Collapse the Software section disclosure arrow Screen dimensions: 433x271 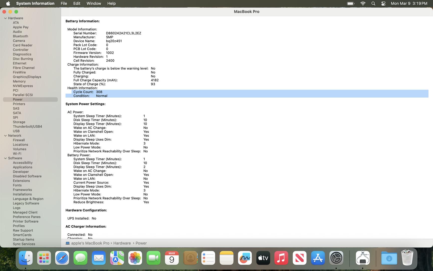coord(5,158)
